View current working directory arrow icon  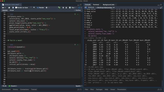[114, 7]
